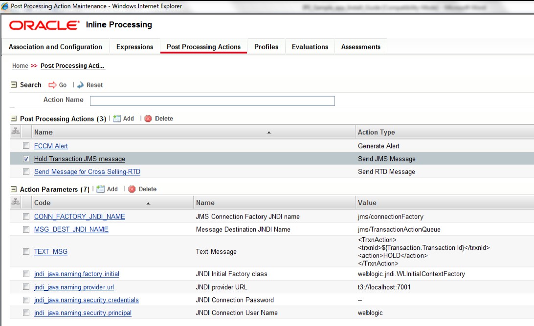The width and height of the screenshot is (534, 326).
Task: Check the FCCM Alert checkbox
Action: (26, 145)
